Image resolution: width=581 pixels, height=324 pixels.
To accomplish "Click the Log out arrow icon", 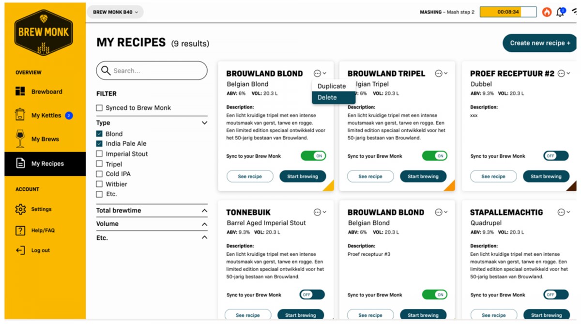I will (x=20, y=250).
